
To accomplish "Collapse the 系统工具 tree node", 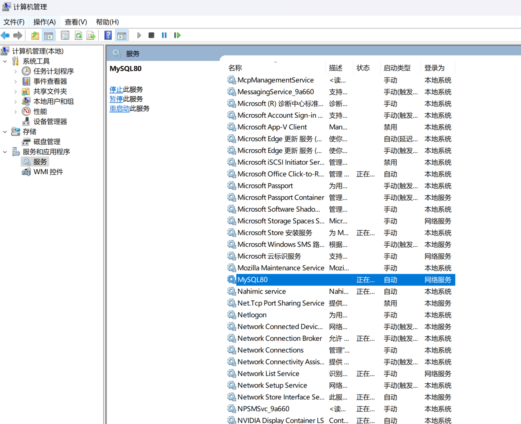I will coord(5,61).
